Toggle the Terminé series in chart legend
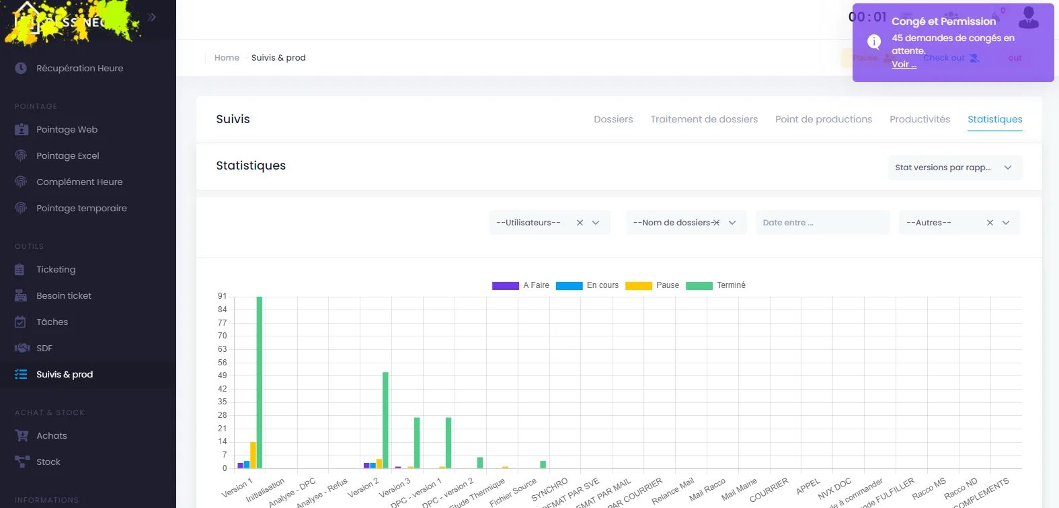 point(715,285)
